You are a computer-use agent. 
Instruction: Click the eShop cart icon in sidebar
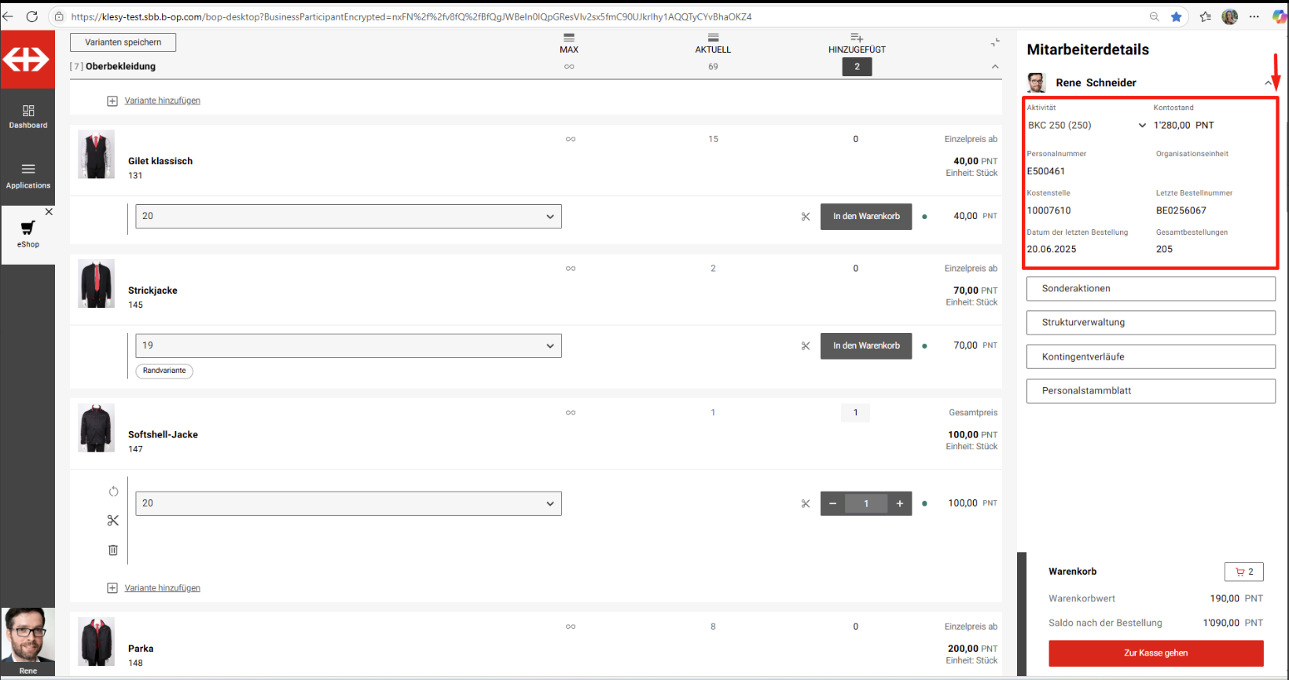tap(28, 228)
